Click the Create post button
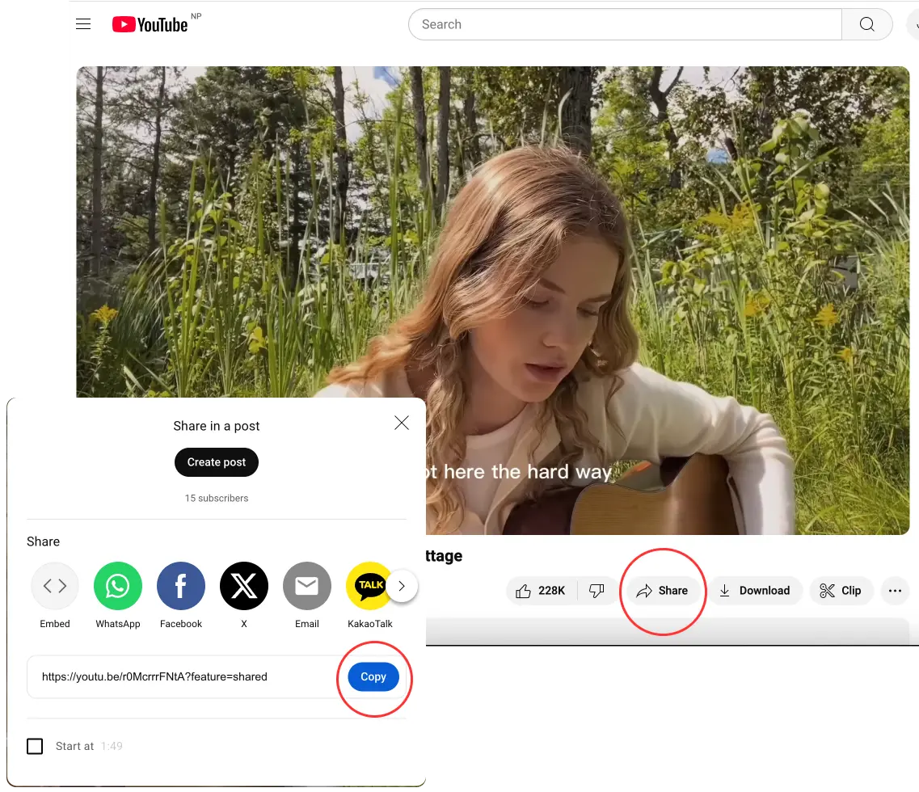Image resolution: width=919 pixels, height=792 pixels. (217, 462)
